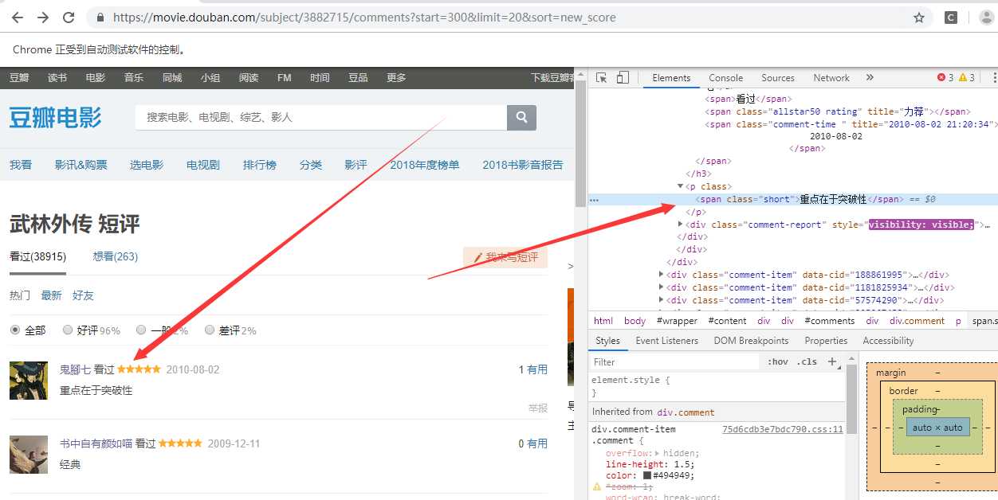Click the #wrapper breadcrumb item

[x=678, y=321]
